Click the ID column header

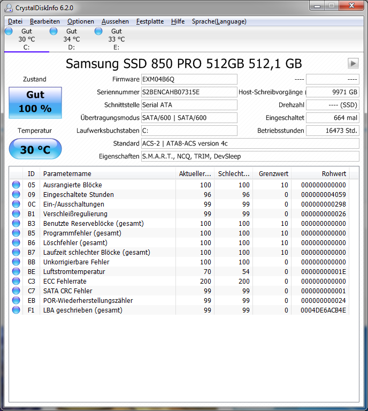[x=31, y=174]
